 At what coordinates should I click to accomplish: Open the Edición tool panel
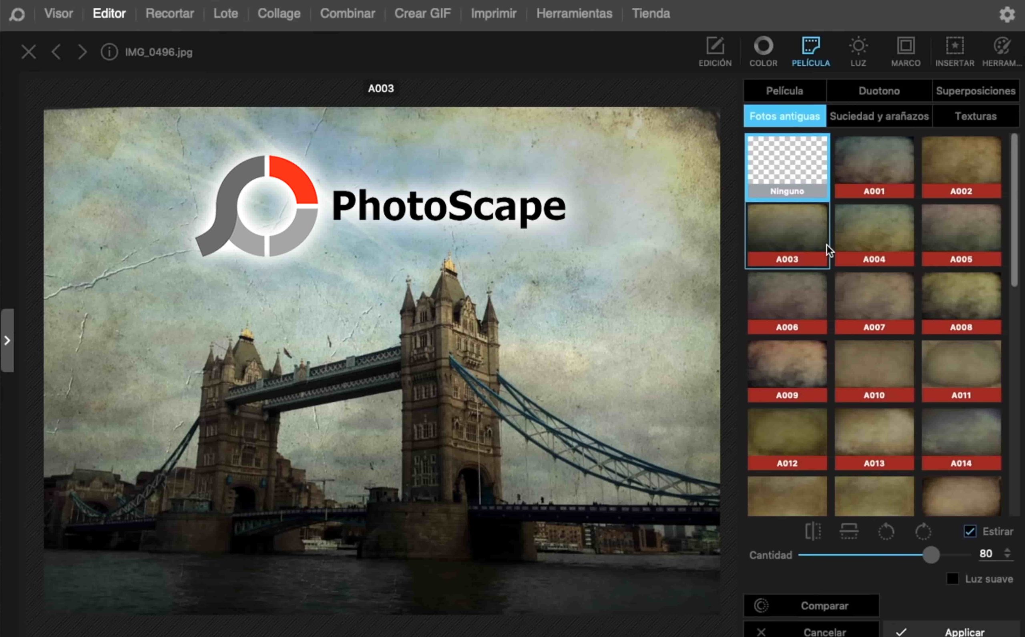pos(715,50)
